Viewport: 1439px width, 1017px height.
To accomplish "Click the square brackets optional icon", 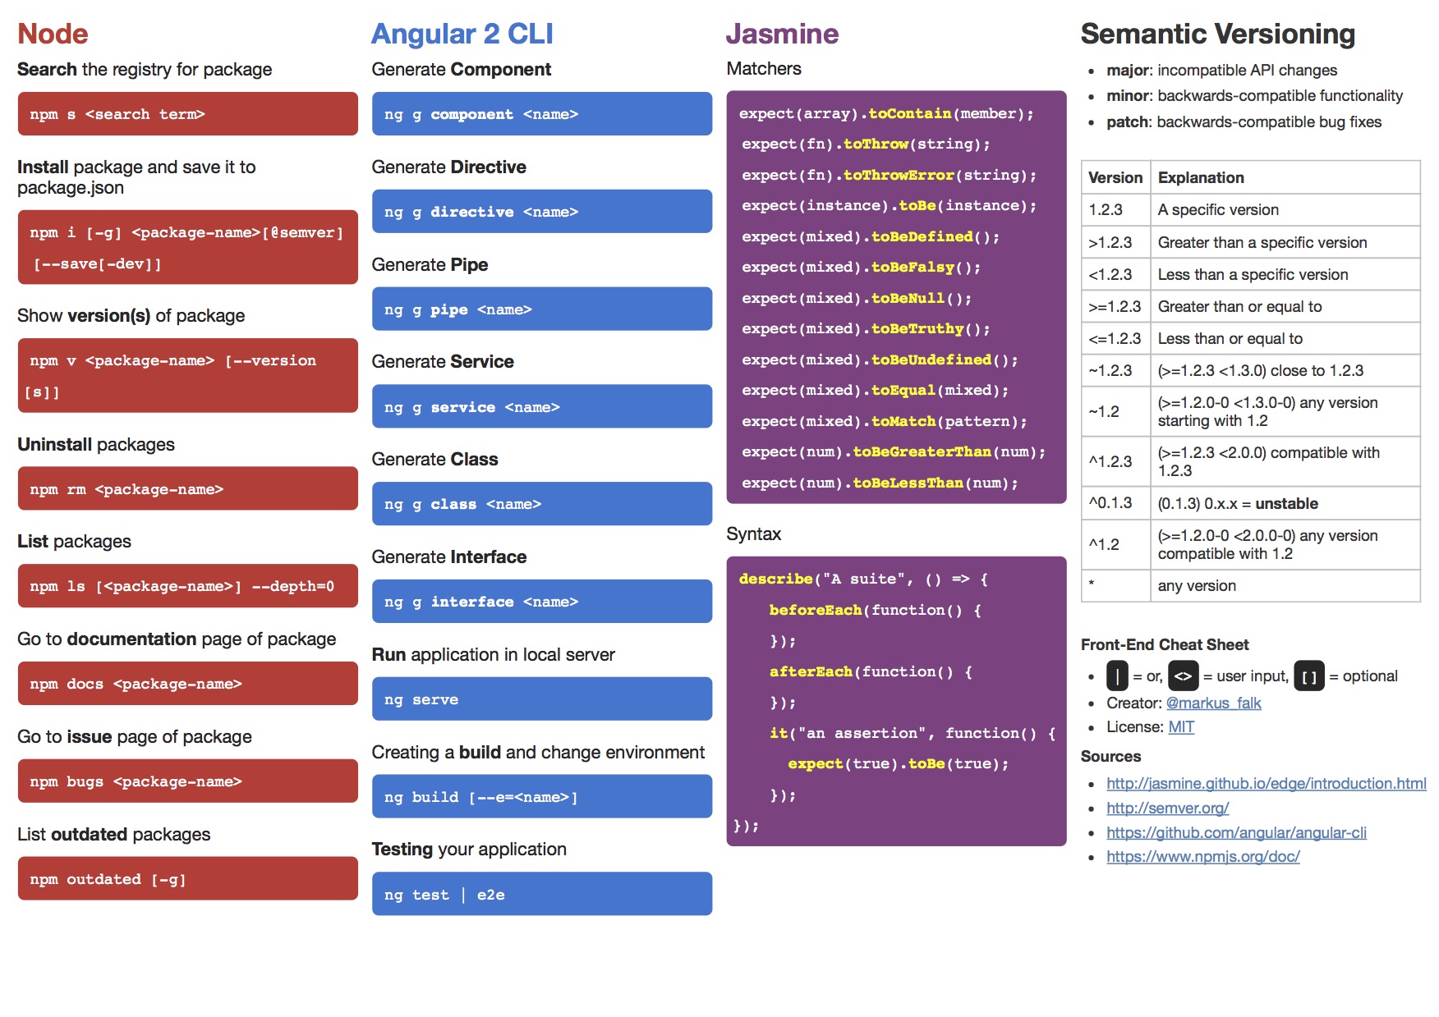I will [x=1309, y=676].
